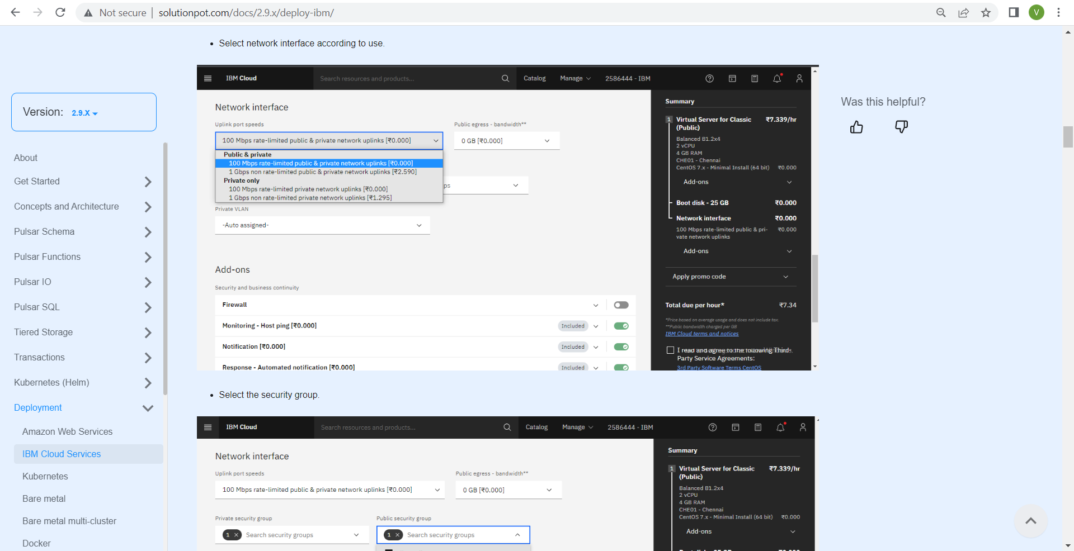Click notification bell in first IBM Cloud header

pos(777,78)
